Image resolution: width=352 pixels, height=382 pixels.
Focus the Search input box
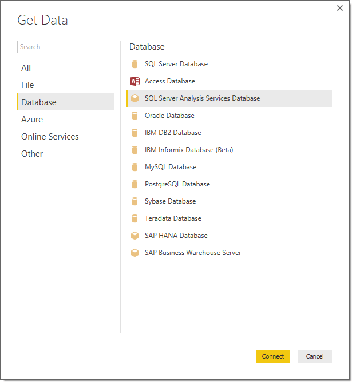pyautogui.click(x=66, y=47)
